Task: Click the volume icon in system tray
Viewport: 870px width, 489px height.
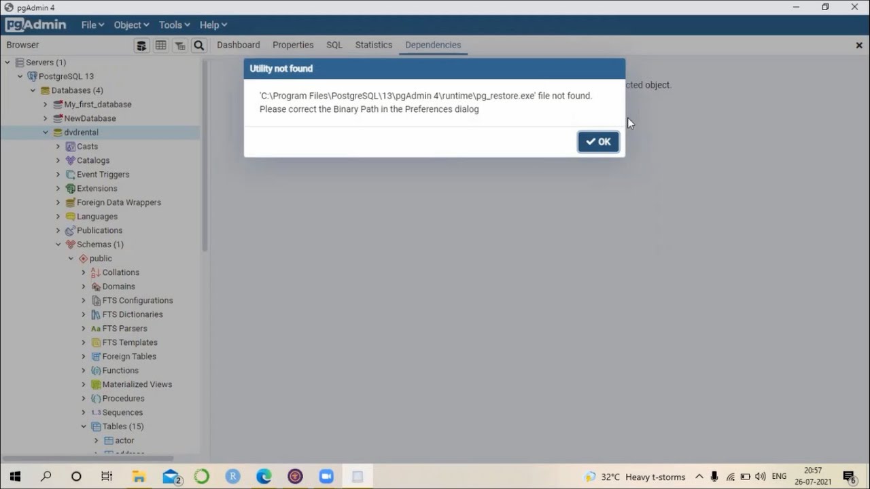Action: point(761,477)
